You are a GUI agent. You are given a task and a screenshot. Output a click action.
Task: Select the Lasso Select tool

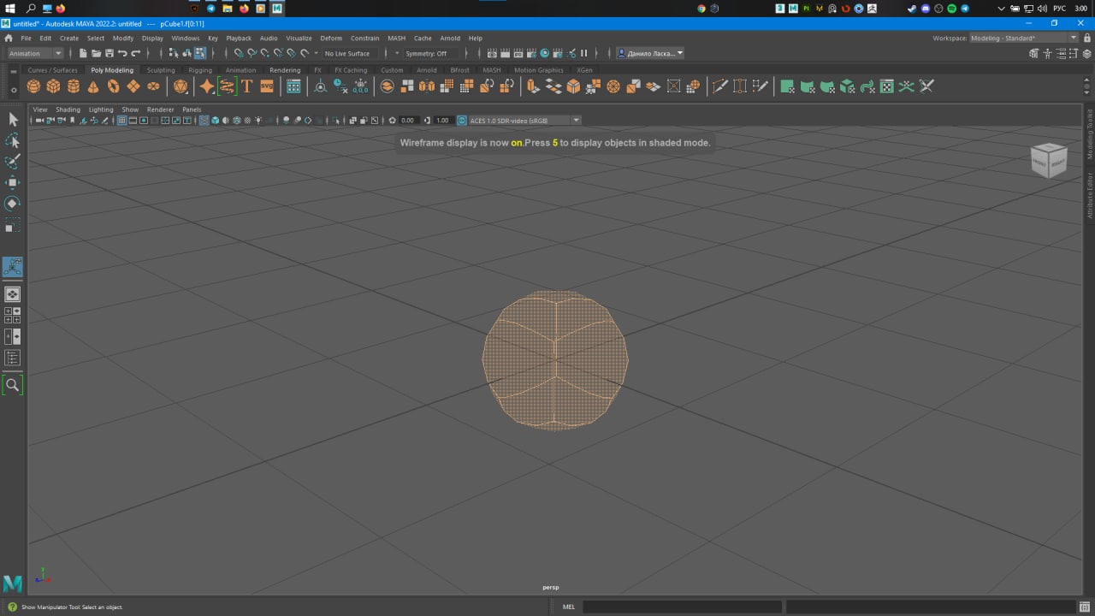(x=13, y=140)
